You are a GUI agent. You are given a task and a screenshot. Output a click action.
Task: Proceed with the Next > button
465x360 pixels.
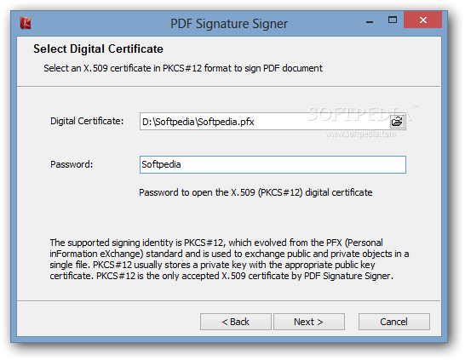[308, 322]
